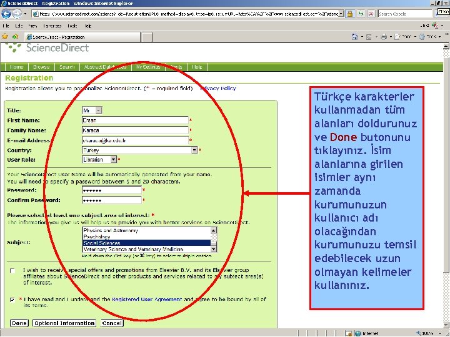Open the Registered User Agreement link

(x=147, y=299)
